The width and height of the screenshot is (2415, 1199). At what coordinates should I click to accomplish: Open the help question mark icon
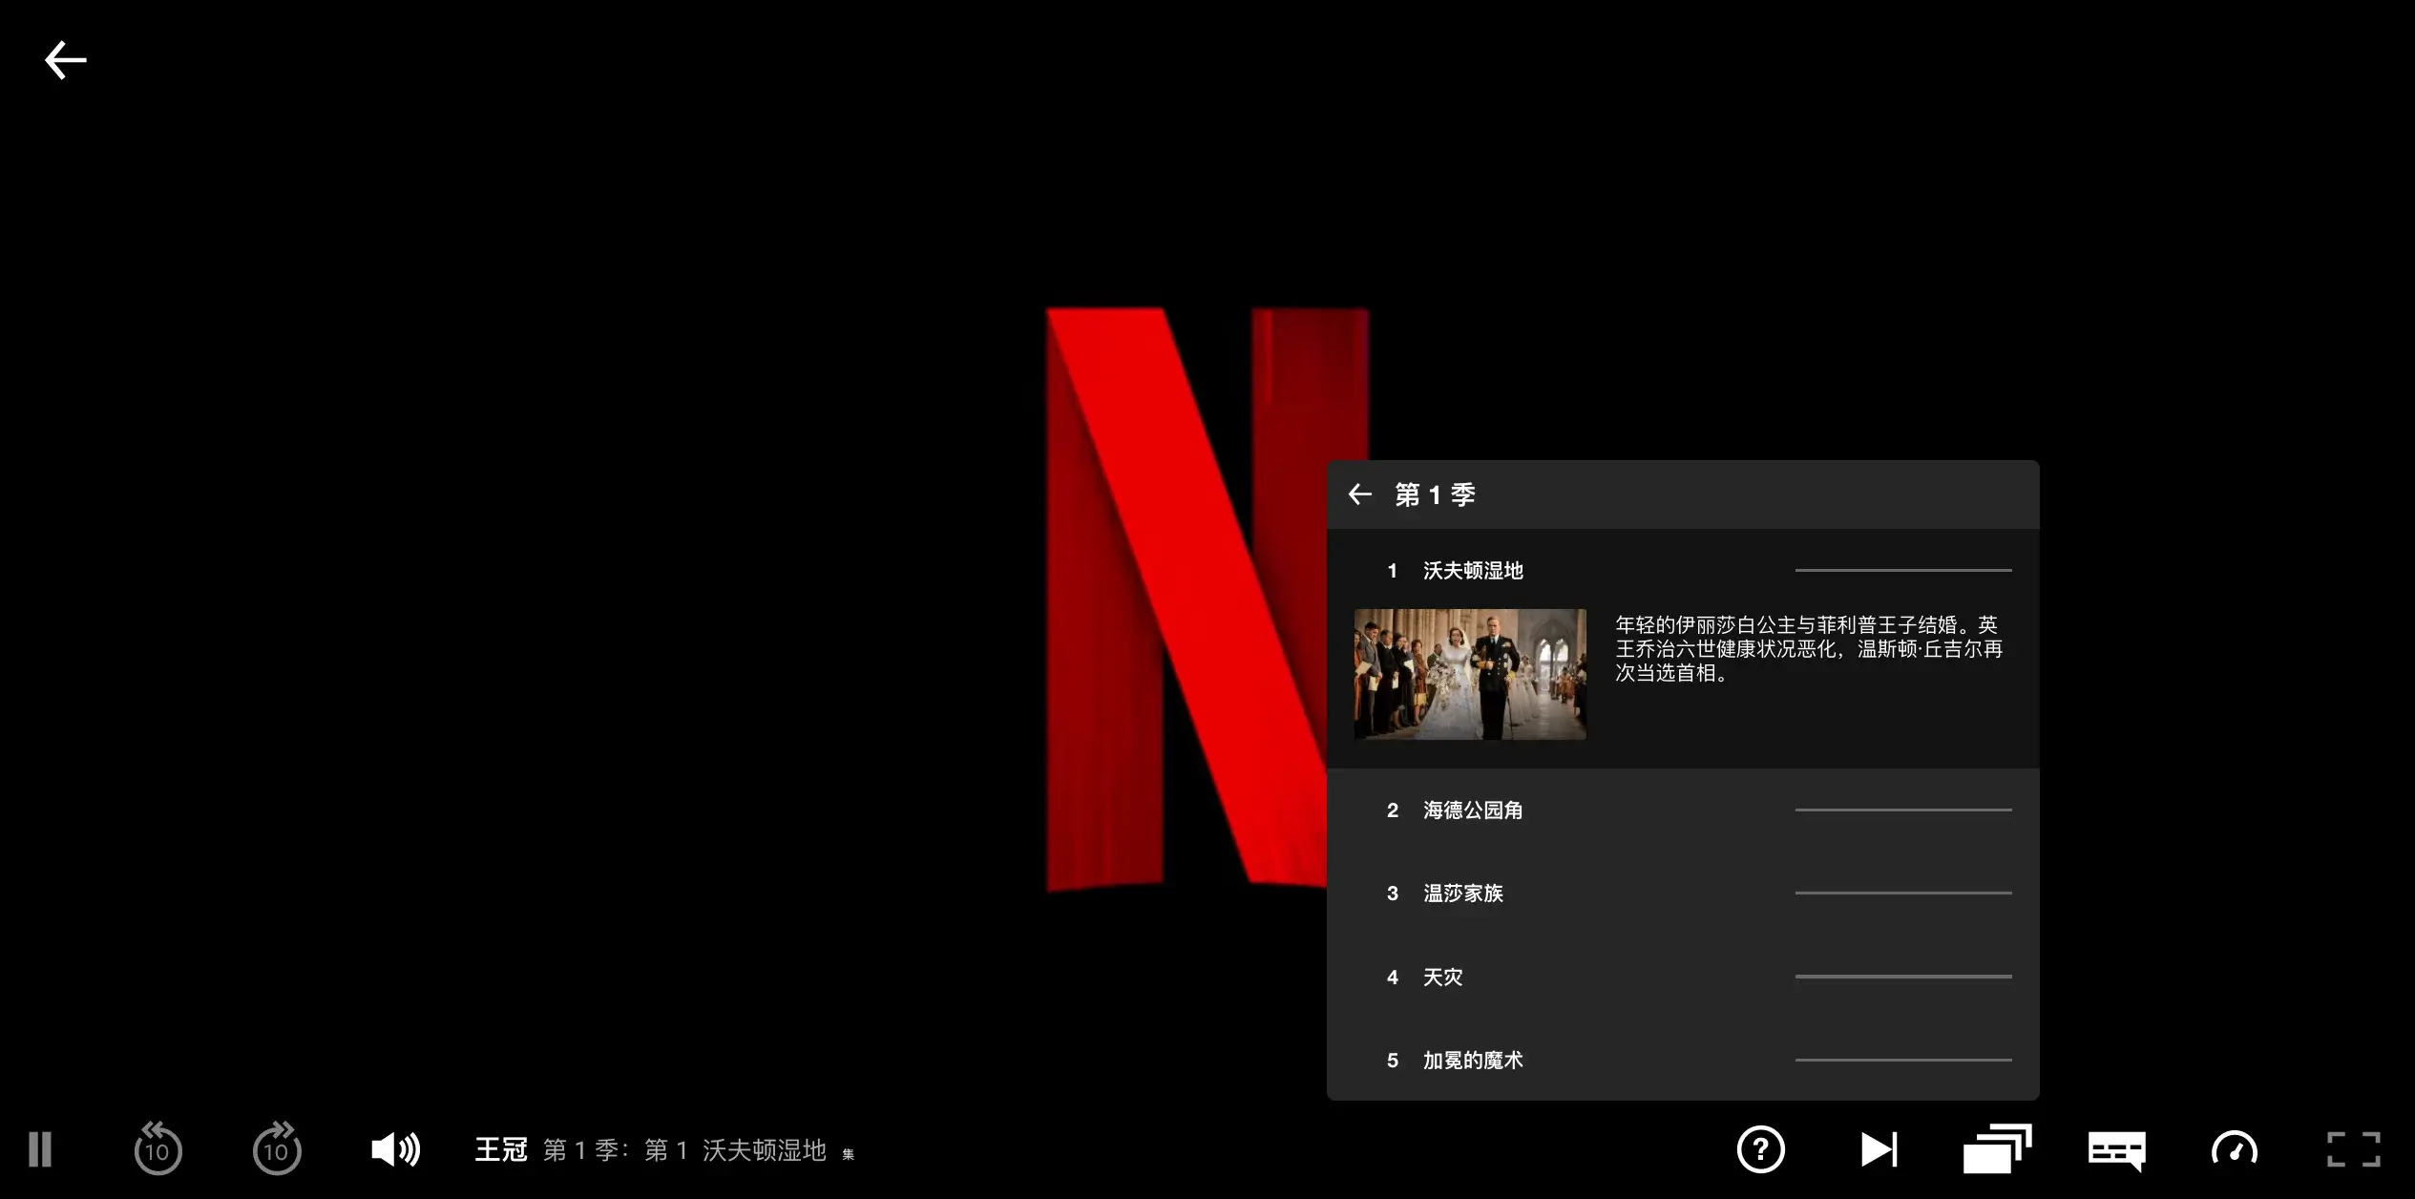click(1760, 1149)
